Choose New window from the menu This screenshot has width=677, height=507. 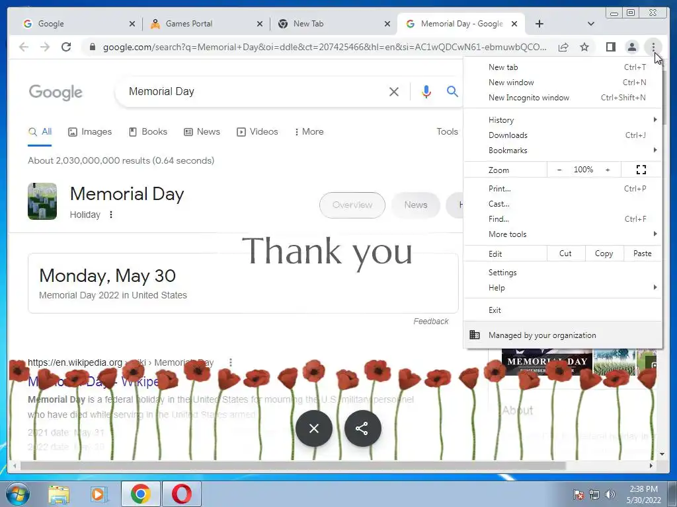pos(562,83)
